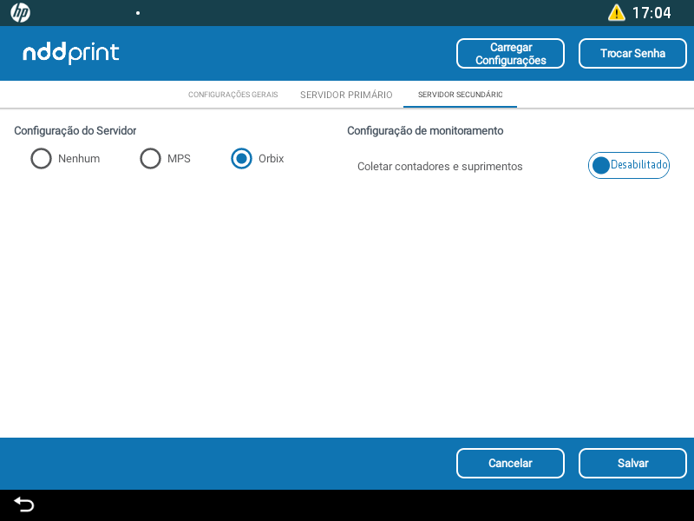This screenshot has height=521, width=694.
Task: Click the Cancelar button
Action: [510, 463]
